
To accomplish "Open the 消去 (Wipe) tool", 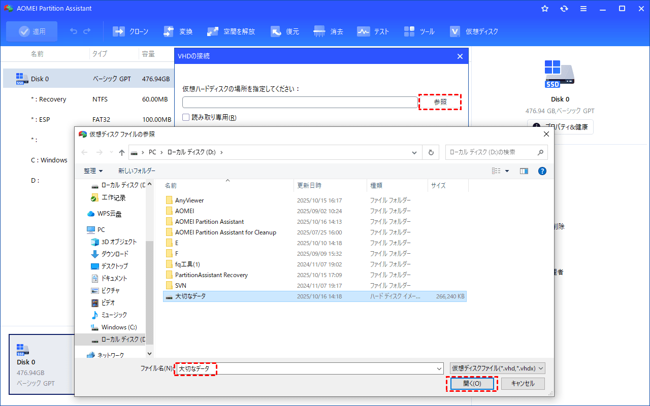I will point(328,31).
